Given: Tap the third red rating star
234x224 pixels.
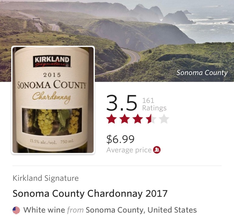Looking at the screenshot, I should pos(138,119).
